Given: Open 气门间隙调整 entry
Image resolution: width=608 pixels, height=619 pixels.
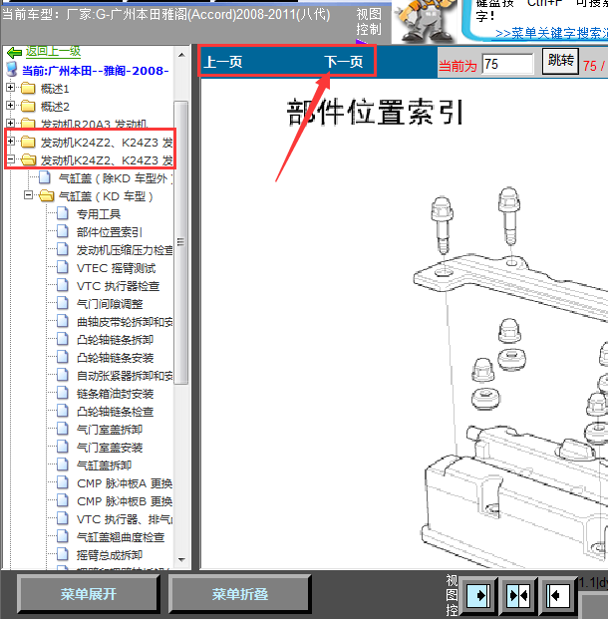Looking at the screenshot, I should click(x=110, y=304).
